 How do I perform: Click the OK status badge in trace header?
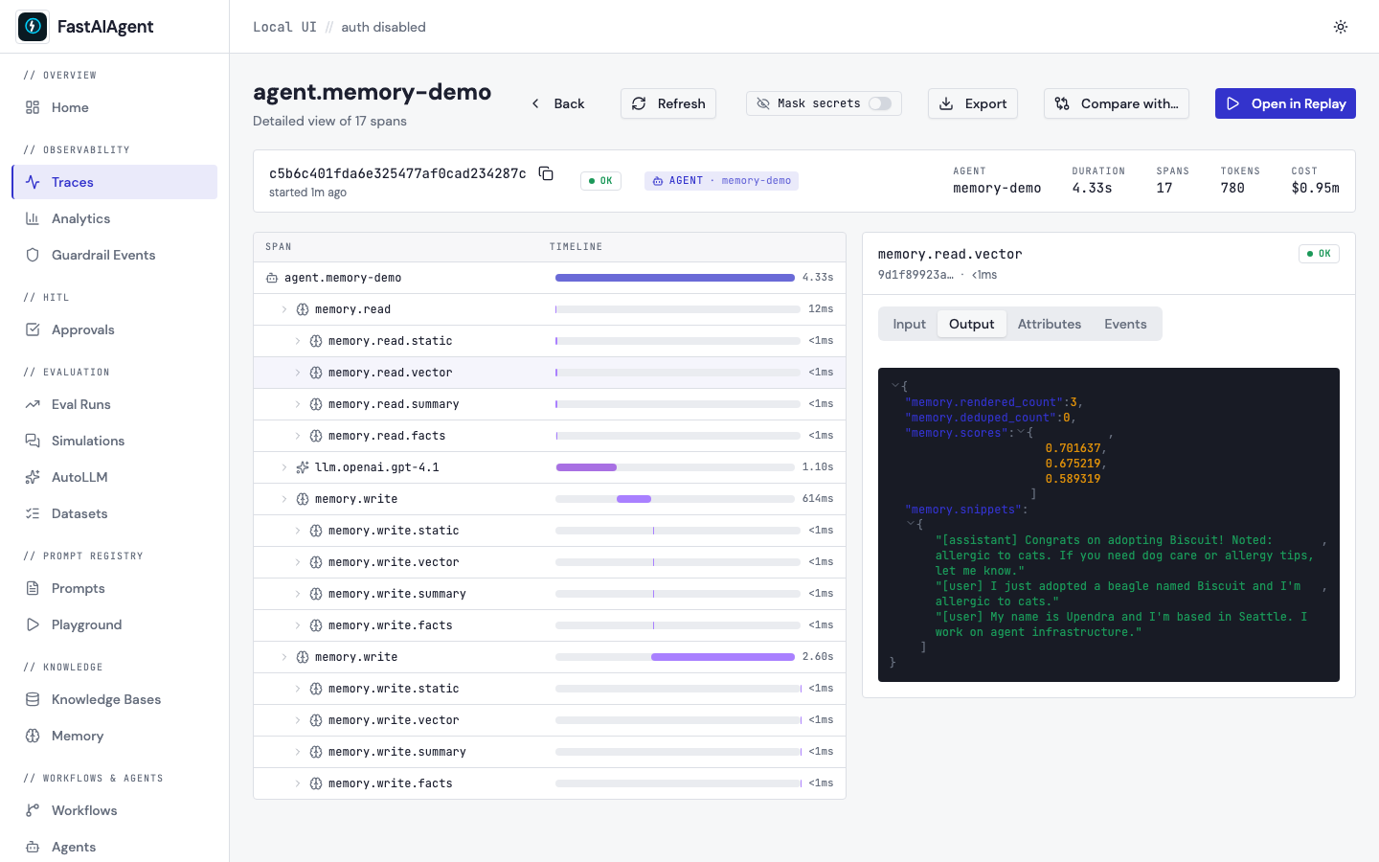[x=600, y=181]
